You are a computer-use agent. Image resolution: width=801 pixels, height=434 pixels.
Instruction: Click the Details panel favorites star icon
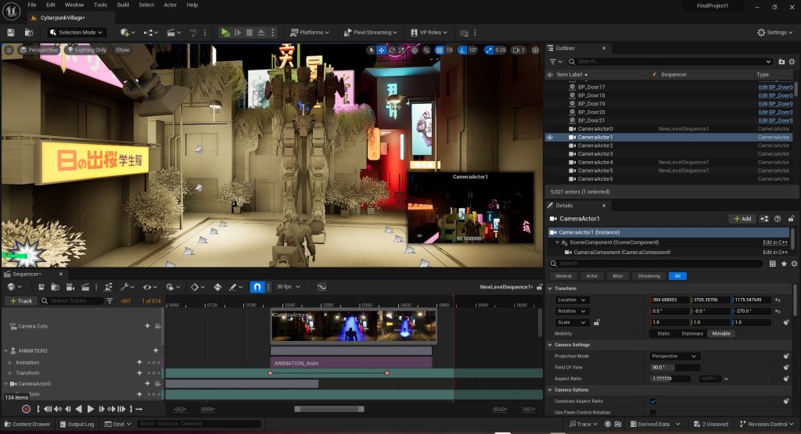784,264
